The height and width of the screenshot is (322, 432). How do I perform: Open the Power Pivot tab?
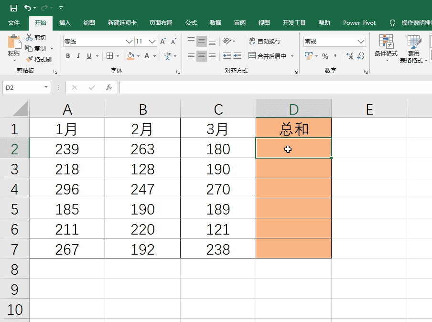point(359,23)
